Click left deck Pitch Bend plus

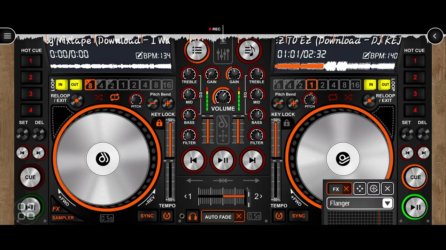[168, 103]
